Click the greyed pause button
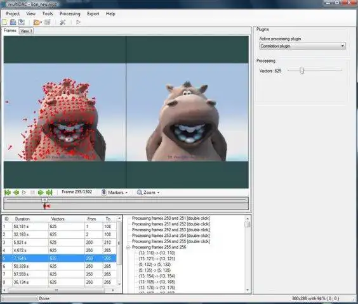Screen dimensions: 358x304 (x=32, y=193)
